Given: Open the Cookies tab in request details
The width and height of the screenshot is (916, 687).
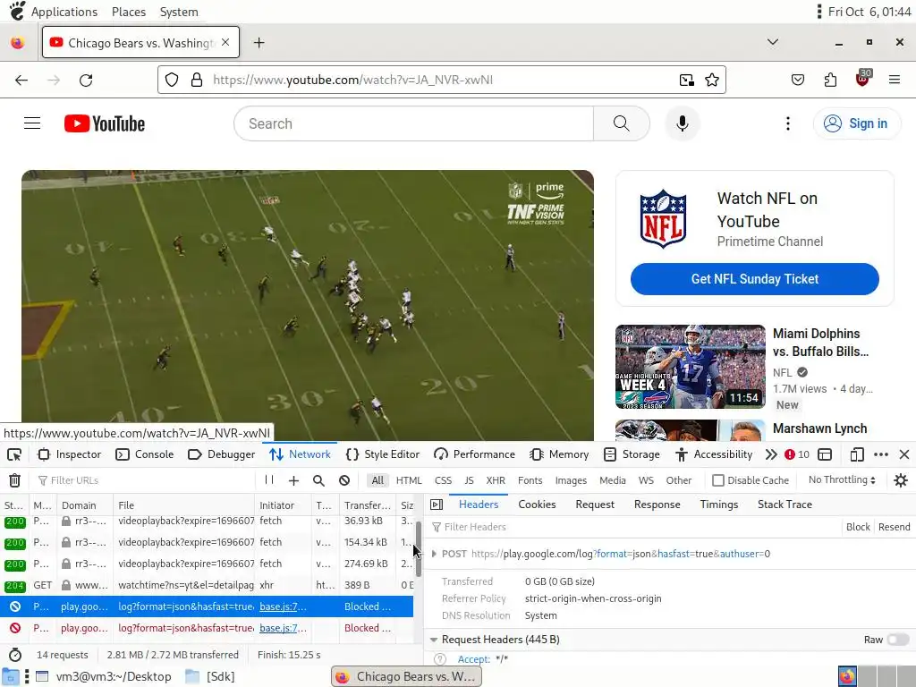Looking at the screenshot, I should [537, 505].
